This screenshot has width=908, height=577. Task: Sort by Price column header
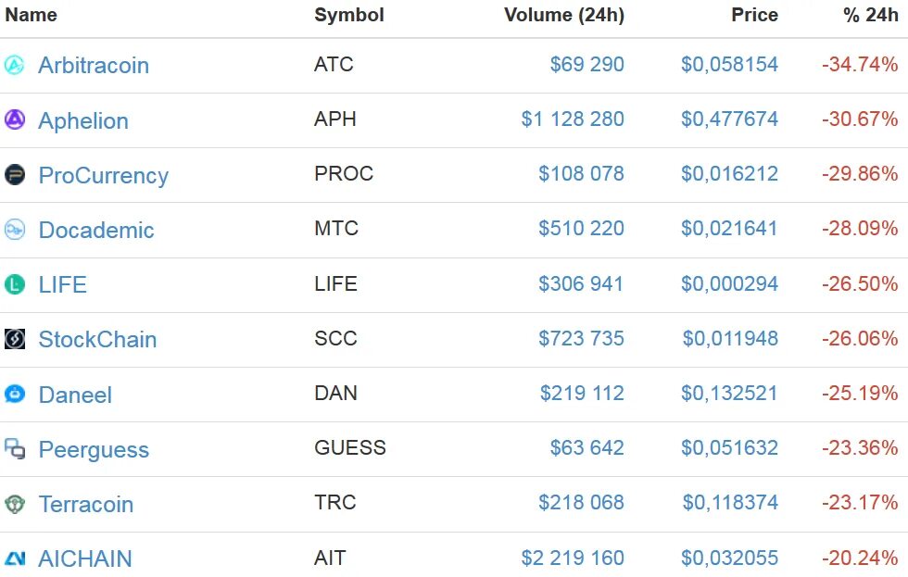point(754,15)
